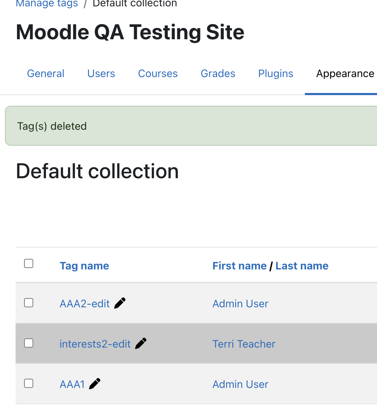Open the AAA2-edit tag link
This screenshot has height=413, width=377.
tap(85, 304)
